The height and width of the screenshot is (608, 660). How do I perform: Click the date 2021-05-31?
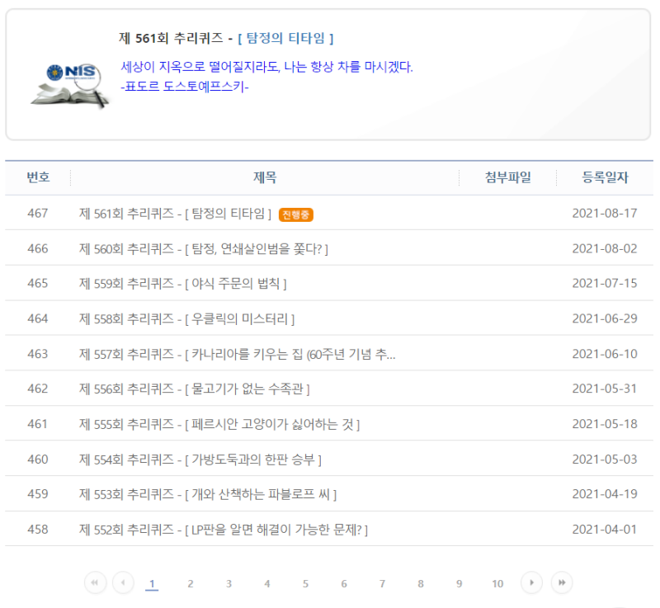coord(605,389)
